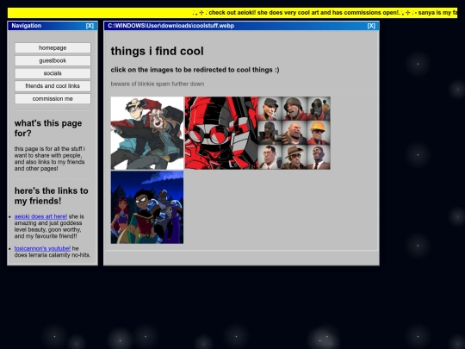Click friends and cool links button
Image resolution: width=465 pixels, height=349 pixels.
tap(53, 86)
